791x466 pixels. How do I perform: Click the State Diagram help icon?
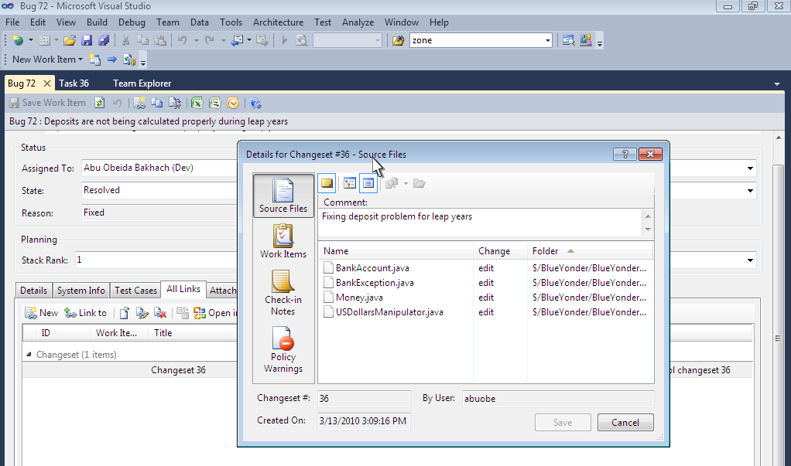click(x=255, y=103)
